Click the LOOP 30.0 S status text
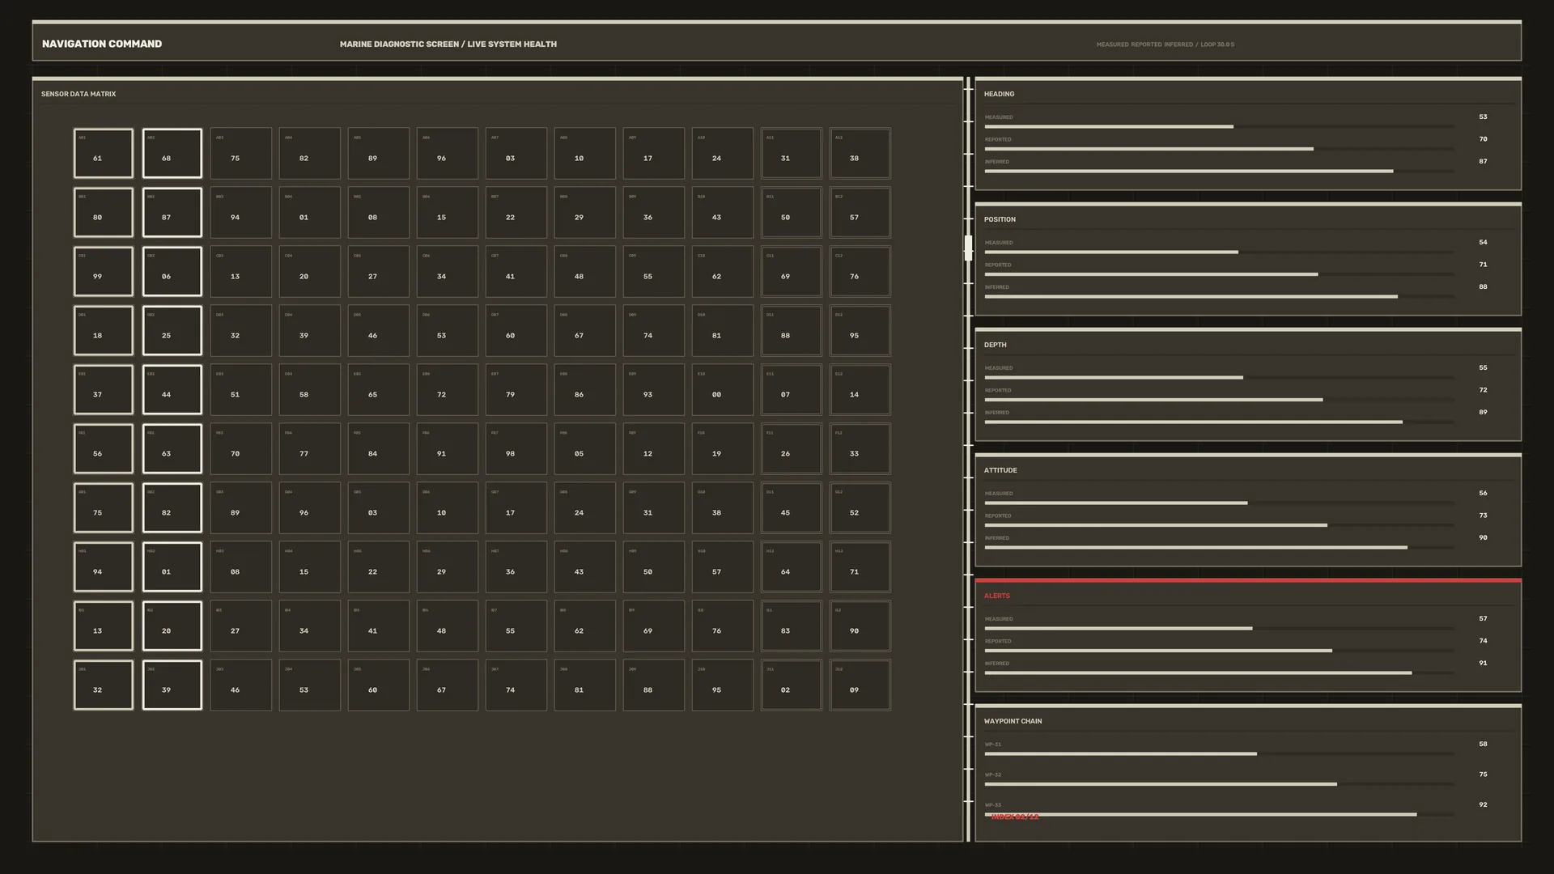 [x=1217, y=45]
